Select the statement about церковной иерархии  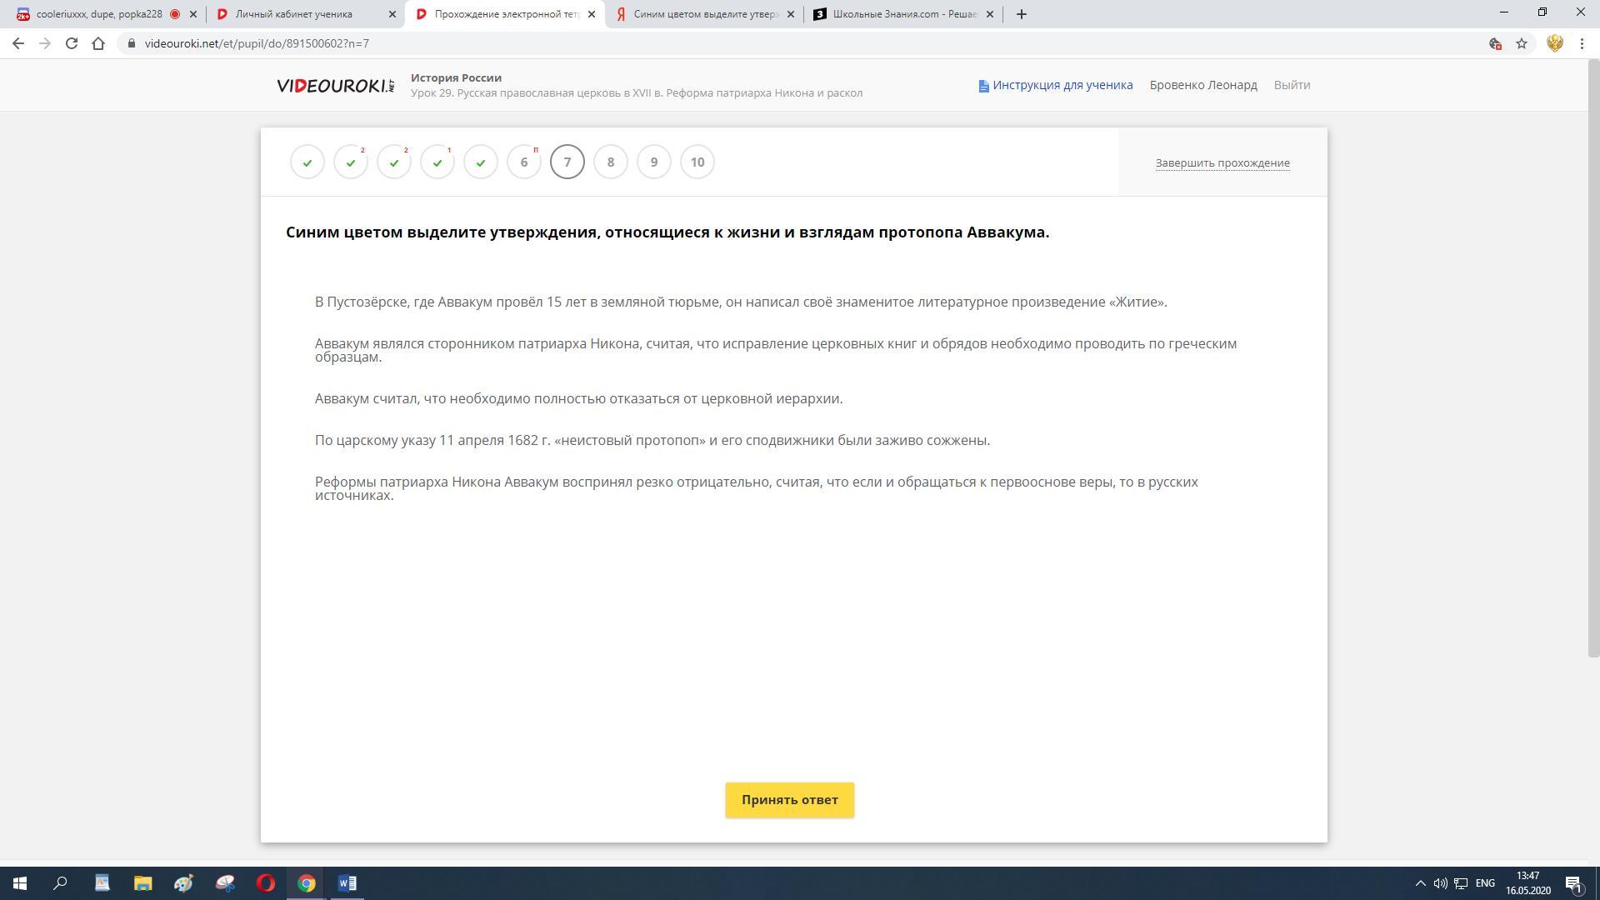(x=578, y=399)
